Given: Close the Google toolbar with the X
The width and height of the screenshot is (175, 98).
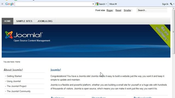Looking at the screenshot, I should coord(2,4).
